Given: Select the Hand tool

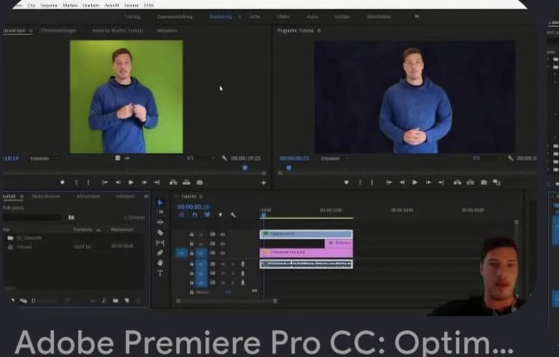Looking at the screenshot, I should click(x=160, y=263).
